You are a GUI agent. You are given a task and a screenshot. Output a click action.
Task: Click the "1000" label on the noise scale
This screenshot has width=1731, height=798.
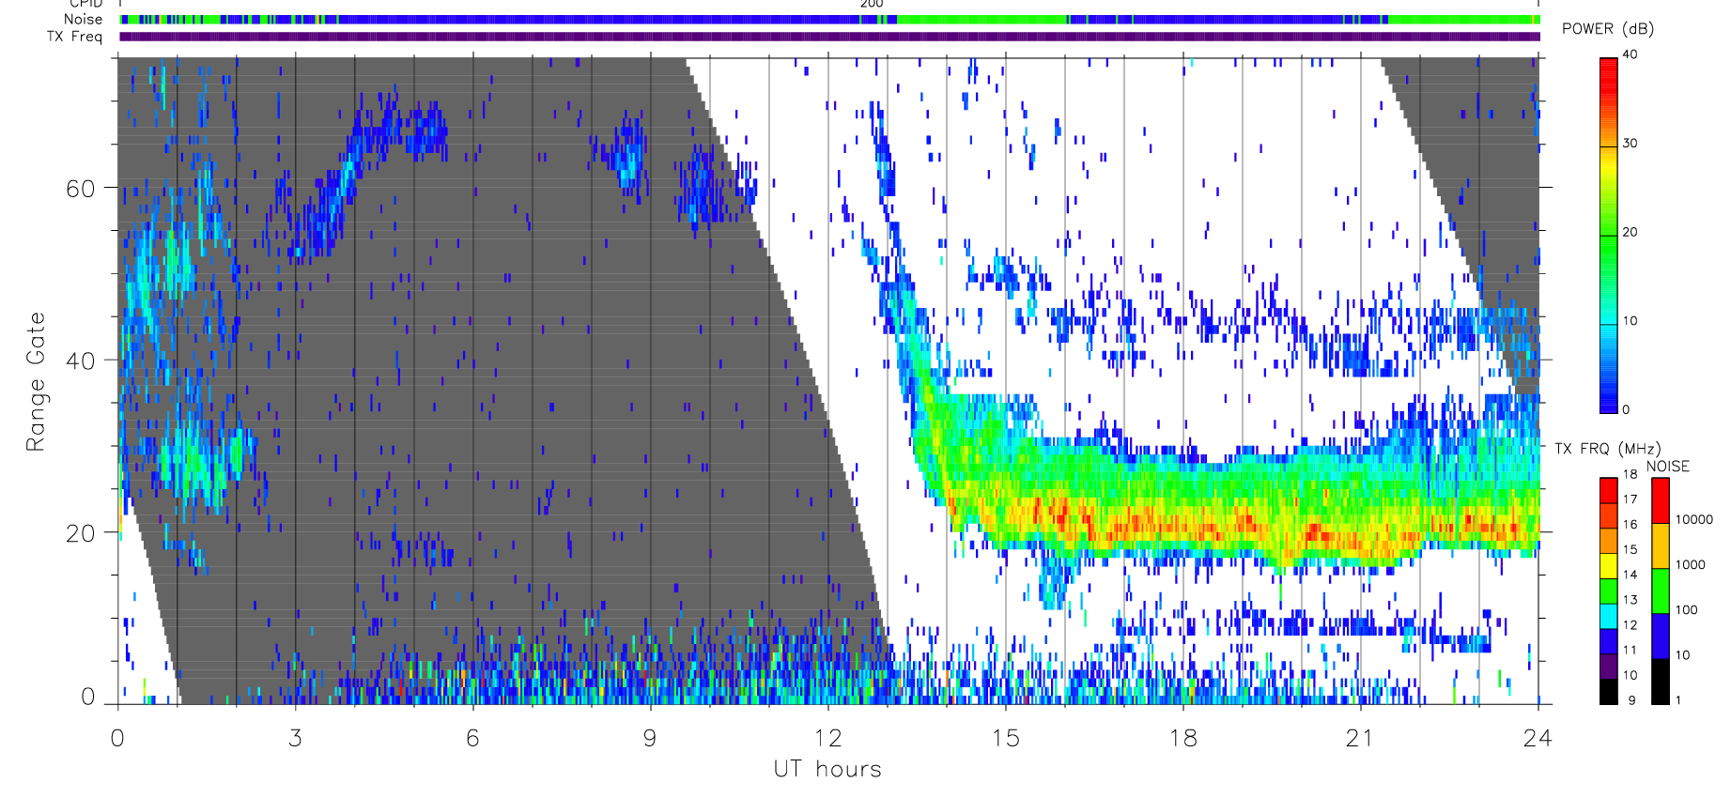[x=1691, y=565]
